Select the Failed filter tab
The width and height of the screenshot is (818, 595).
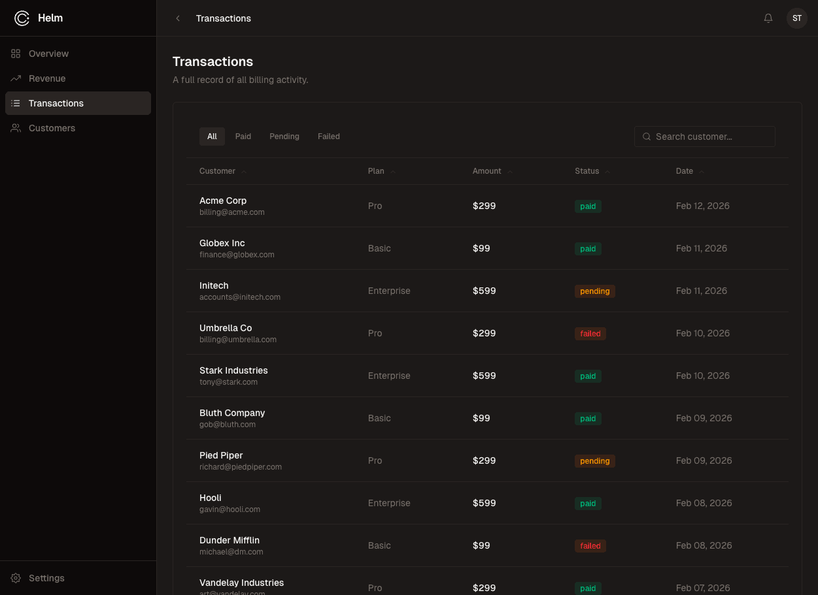[329, 137]
